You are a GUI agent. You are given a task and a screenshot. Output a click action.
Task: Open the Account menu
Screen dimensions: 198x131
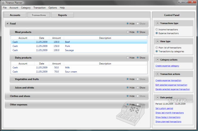click(x=14, y=8)
